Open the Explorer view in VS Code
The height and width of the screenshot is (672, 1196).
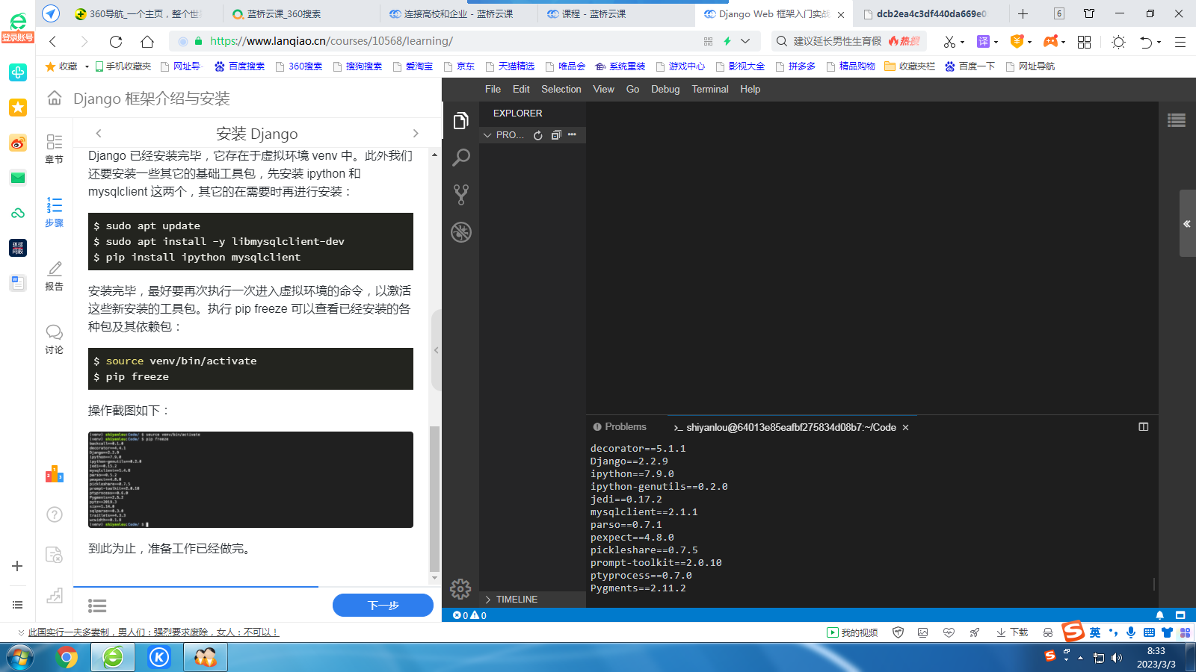460,121
